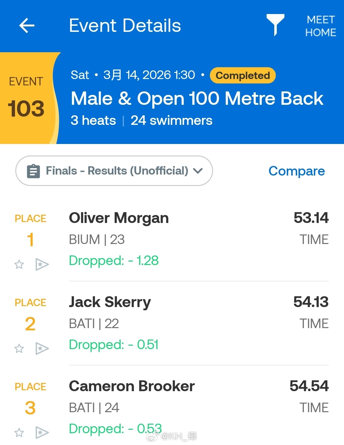Tap Oliver Morgan's 53.14 time
The image size is (344, 445).
click(311, 218)
